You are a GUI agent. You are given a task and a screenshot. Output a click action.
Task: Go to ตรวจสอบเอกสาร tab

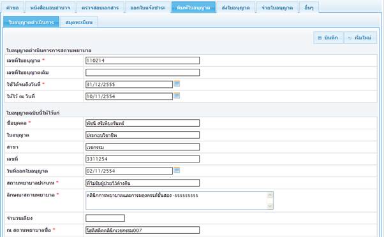100,8
